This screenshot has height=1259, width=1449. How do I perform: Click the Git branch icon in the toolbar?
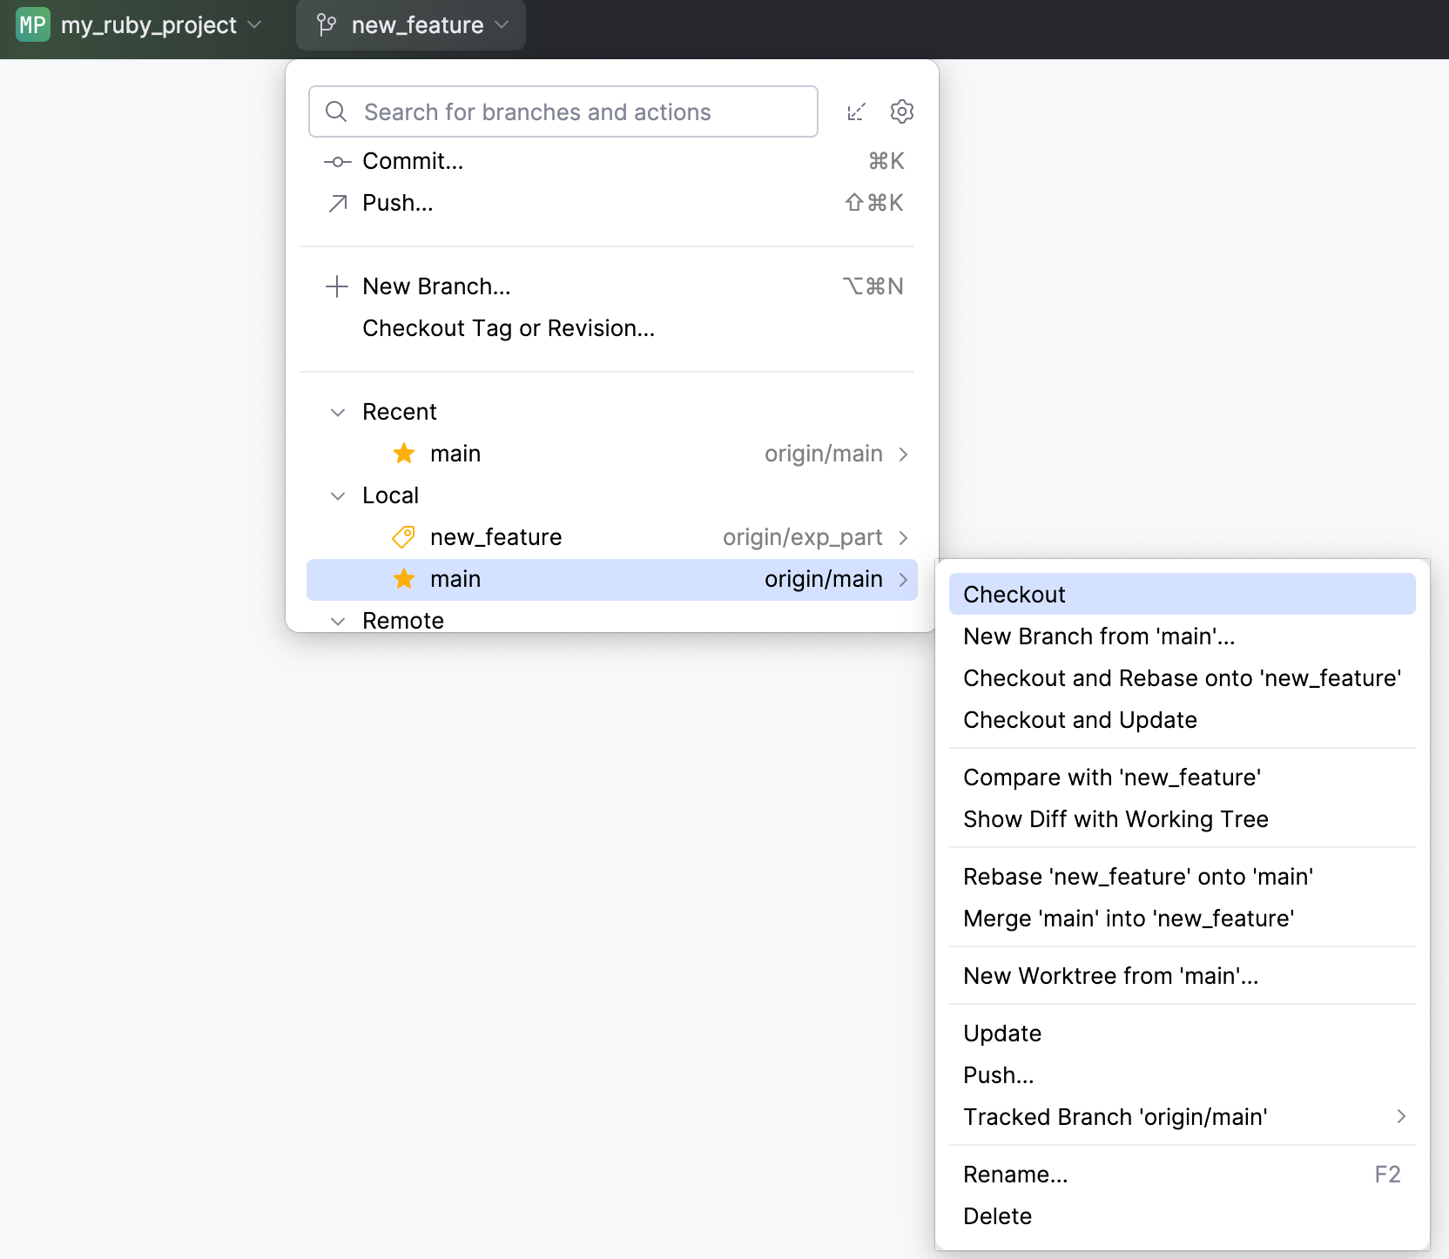point(327,25)
